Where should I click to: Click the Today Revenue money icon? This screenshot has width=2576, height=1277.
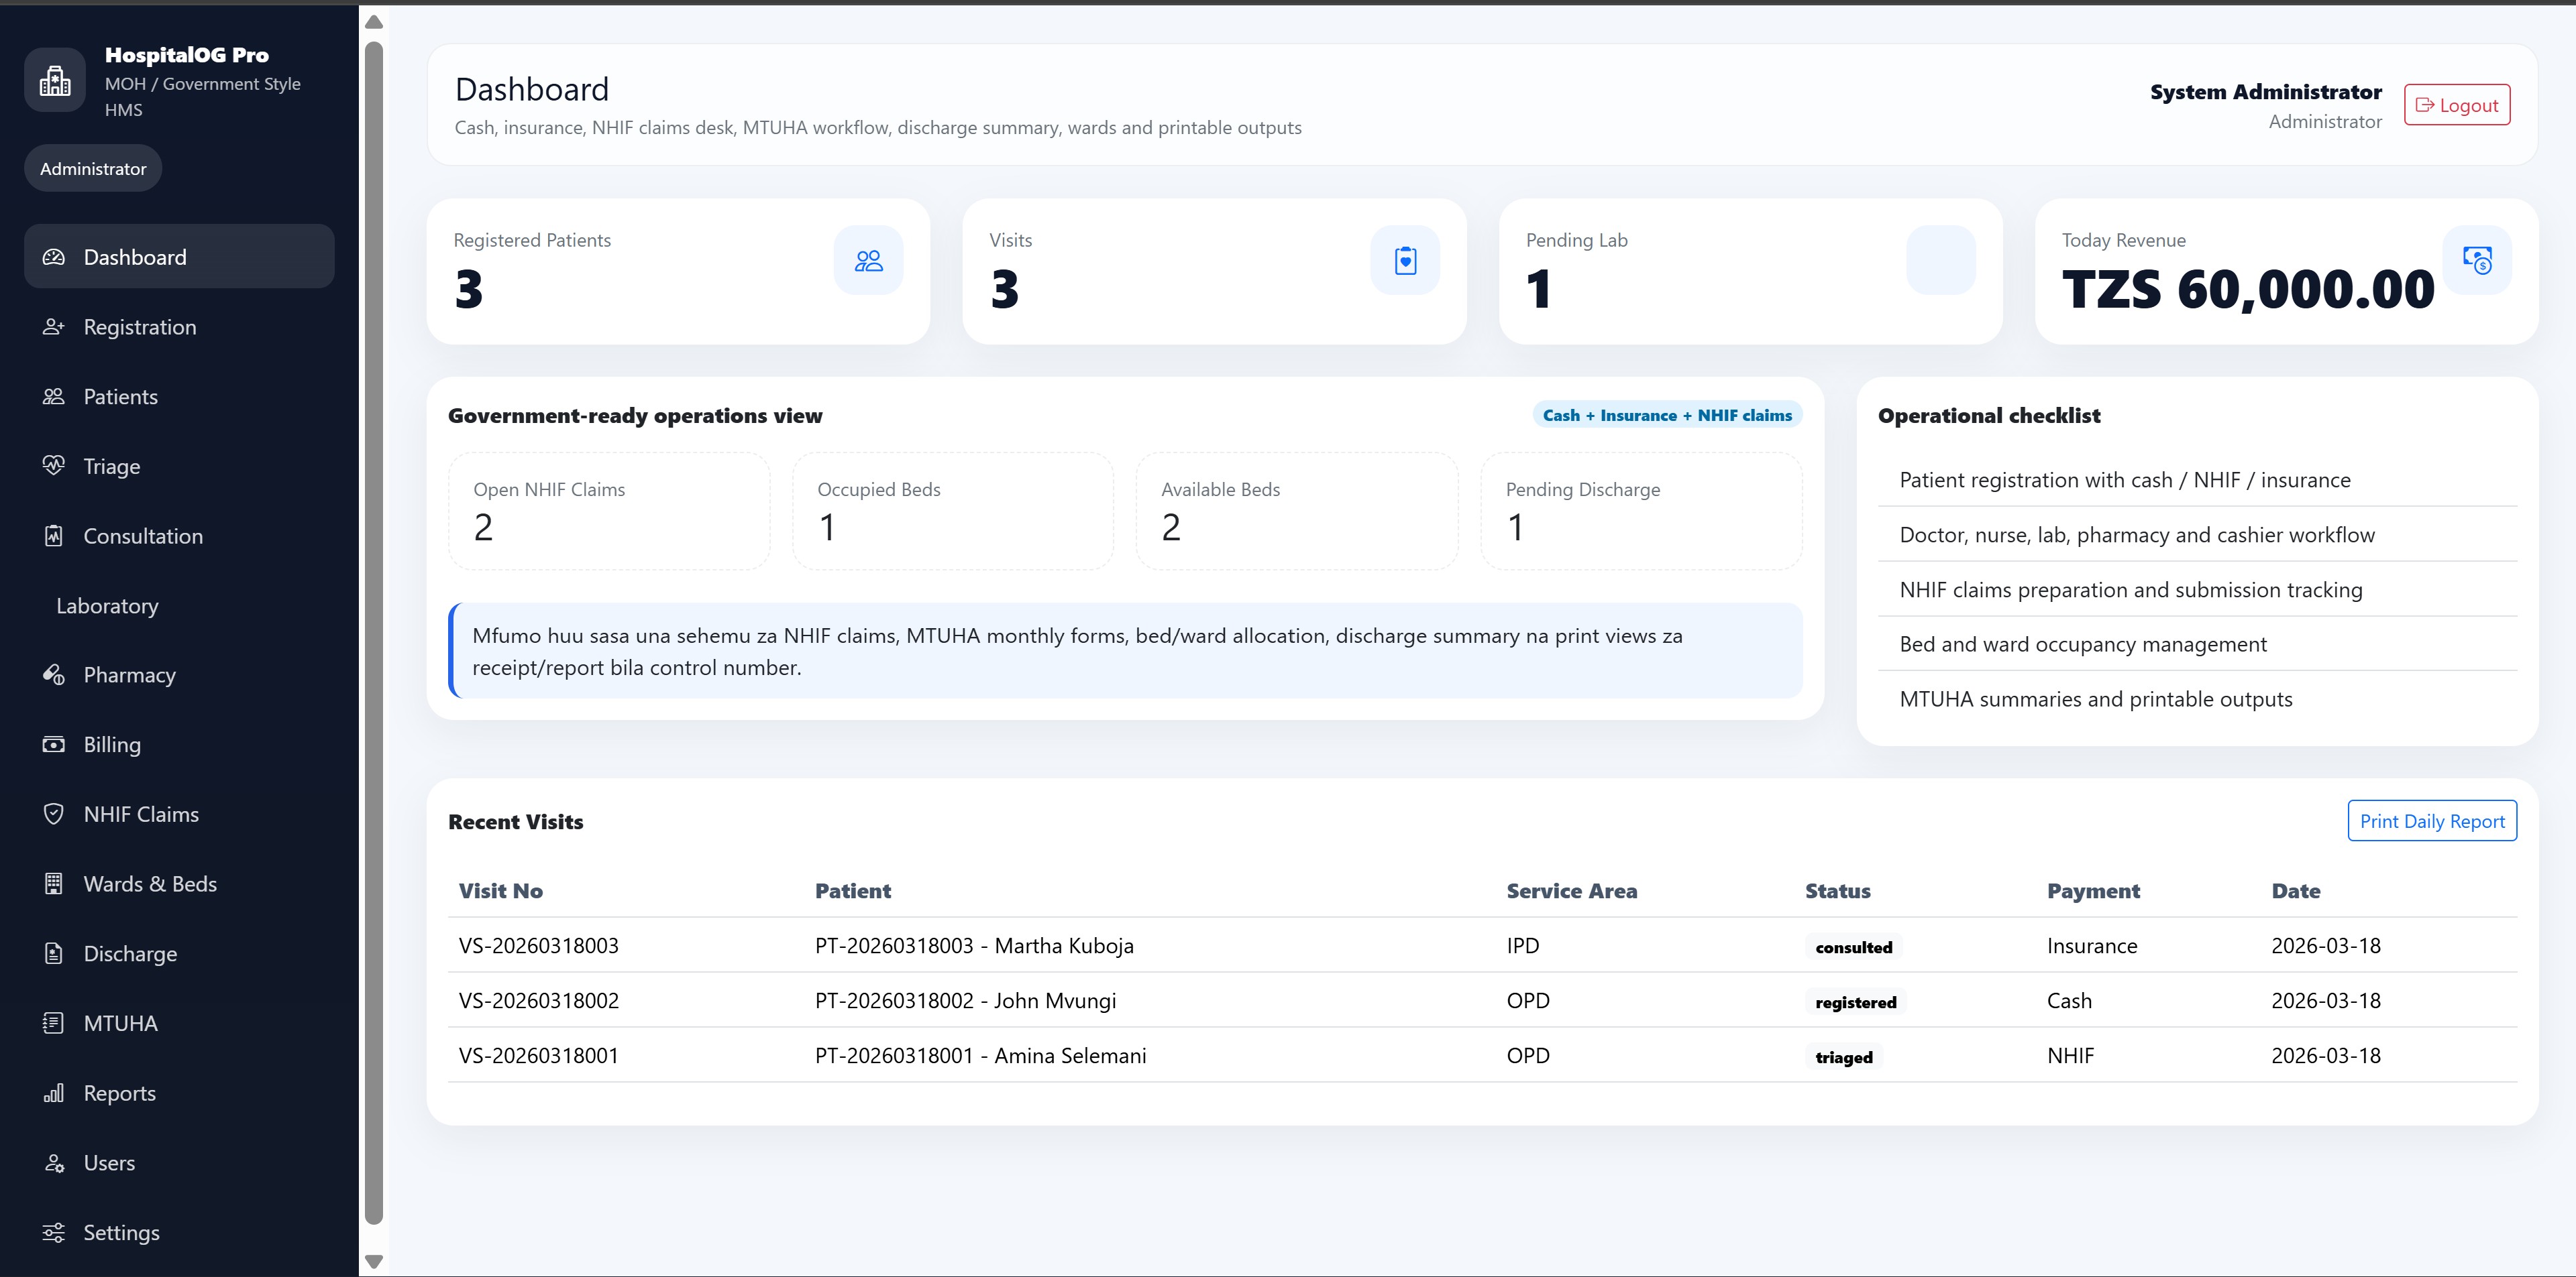tap(2476, 261)
